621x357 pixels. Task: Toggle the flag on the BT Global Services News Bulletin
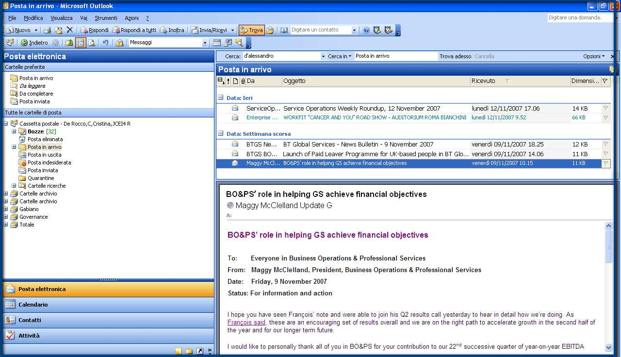click(605, 145)
